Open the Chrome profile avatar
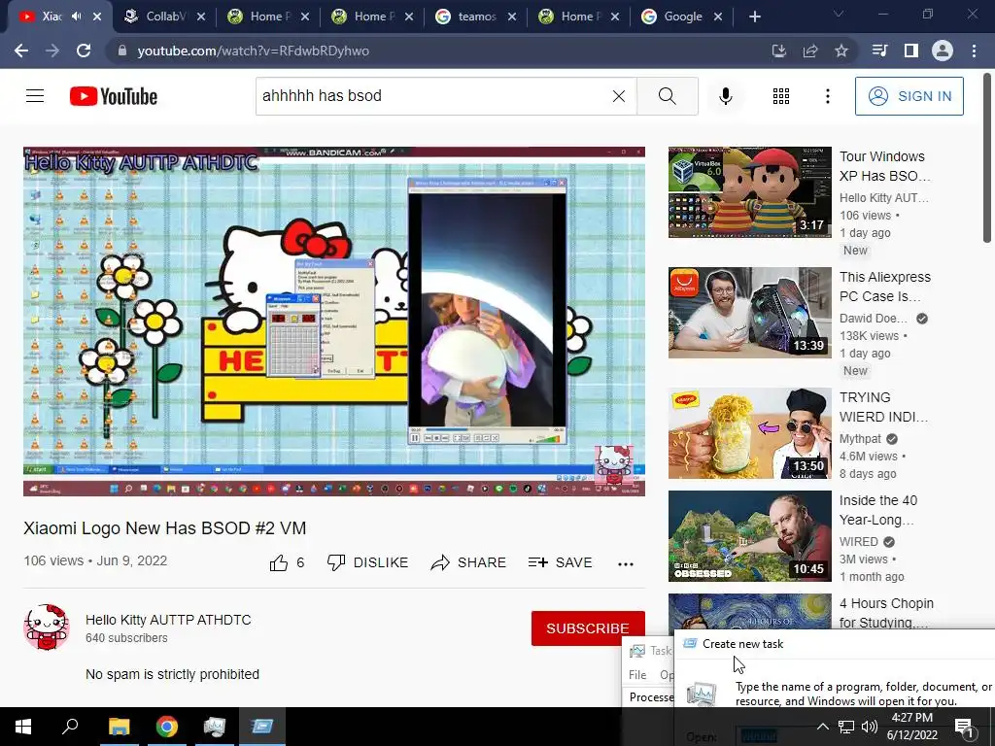Image resolution: width=995 pixels, height=746 pixels. (x=943, y=51)
